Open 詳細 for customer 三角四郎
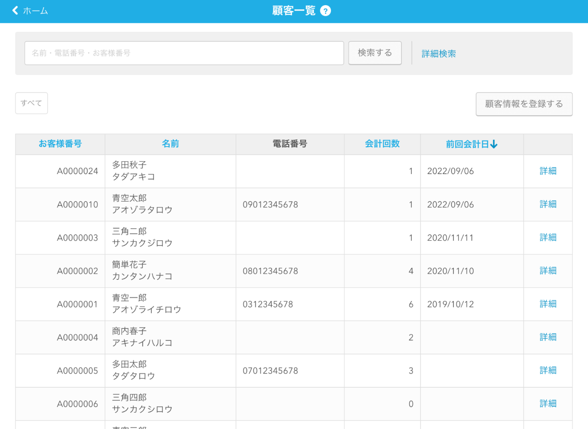588x429 pixels. point(548,404)
